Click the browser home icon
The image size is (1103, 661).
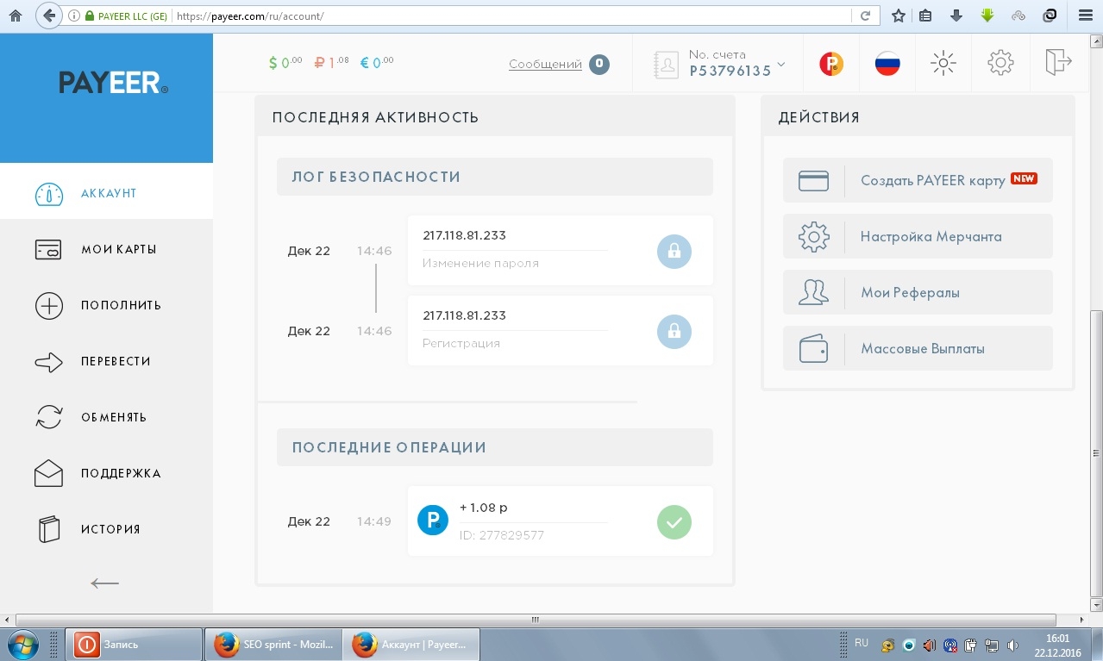pyautogui.click(x=15, y=16)
